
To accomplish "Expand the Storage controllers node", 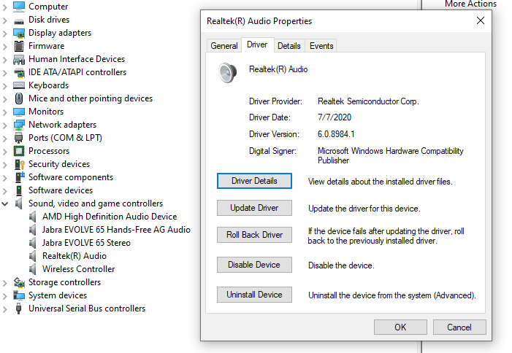I will [4, 283].
